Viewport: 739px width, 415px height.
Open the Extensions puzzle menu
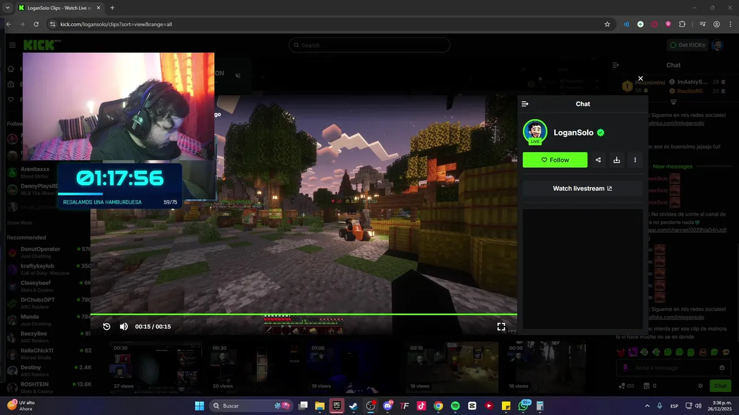[682, 24]
